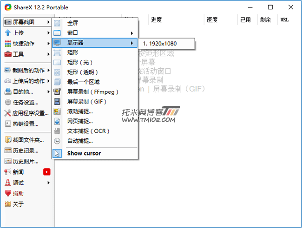This screenshot has width=302, height=228.
Task: Expand the 调试 submenu arrow
Action: (48, 182)
